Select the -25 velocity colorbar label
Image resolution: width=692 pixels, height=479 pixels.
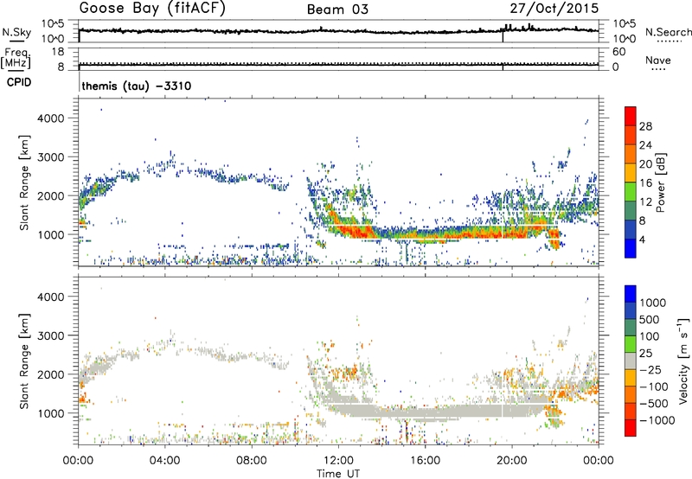point(650,370)
